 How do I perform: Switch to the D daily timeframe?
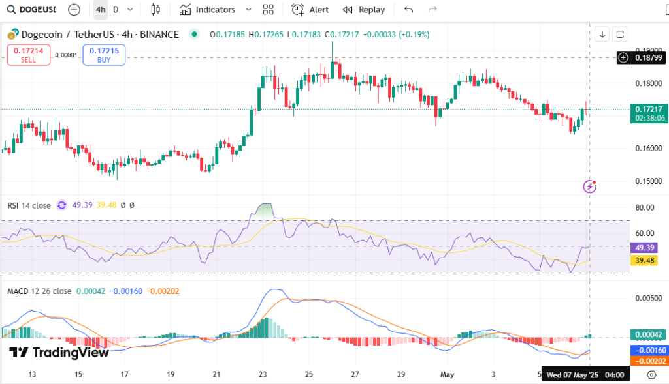[116, 9]
